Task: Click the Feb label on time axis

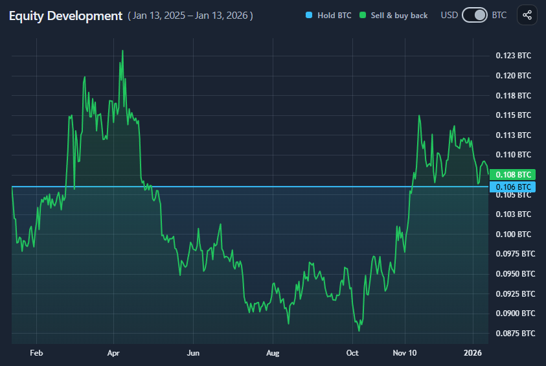Action: coord(36,353)
